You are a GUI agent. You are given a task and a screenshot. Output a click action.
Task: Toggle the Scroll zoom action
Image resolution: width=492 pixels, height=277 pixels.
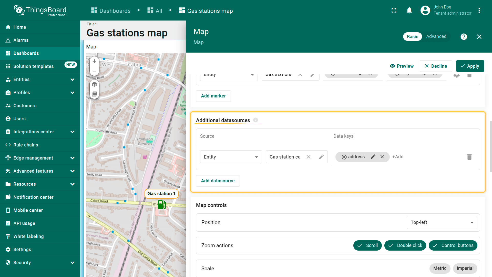pos(367,245)
